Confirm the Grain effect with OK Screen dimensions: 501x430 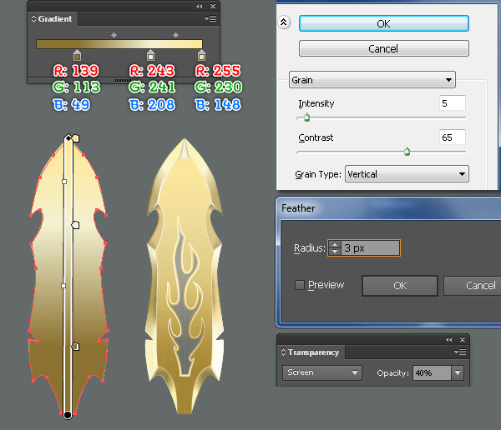pos(384,23)
